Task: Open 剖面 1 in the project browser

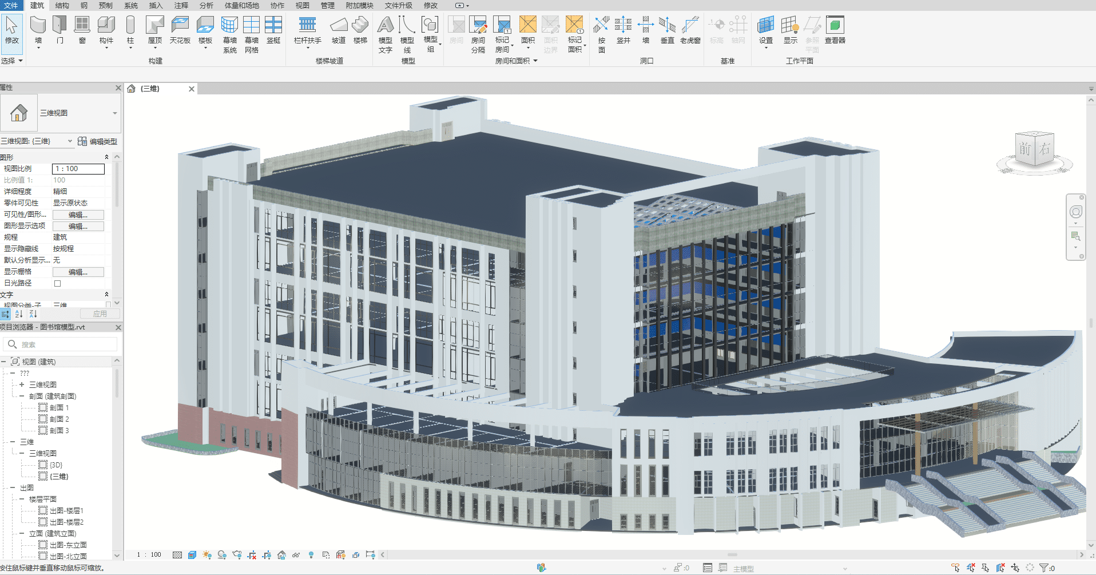Action: pos(59,408)
